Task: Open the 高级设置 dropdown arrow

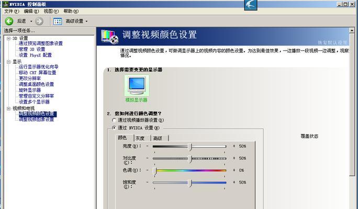Action: [86, 21]
